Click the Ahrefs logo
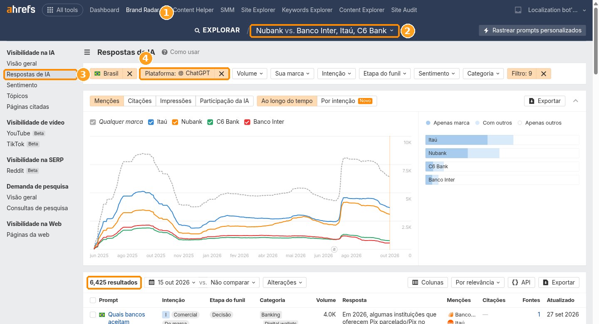This screenshot has height=324, width=599. [x=21, y=10]
